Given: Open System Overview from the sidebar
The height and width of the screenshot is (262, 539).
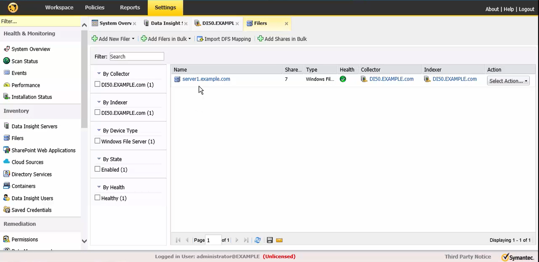Looking at the screenshot, I should (31, 49).
